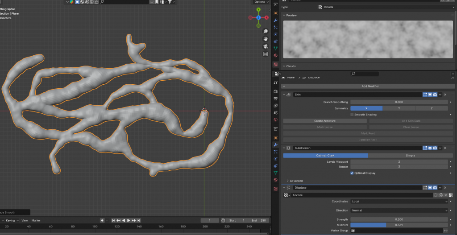This screenshot has height=235, width=457.
Task: Toggle camera view with the camera icon
Action: [x=266, y=46]
